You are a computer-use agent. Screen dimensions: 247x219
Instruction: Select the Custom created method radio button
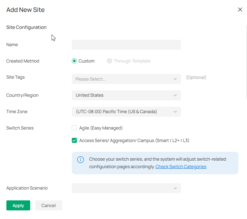[74, 61]
